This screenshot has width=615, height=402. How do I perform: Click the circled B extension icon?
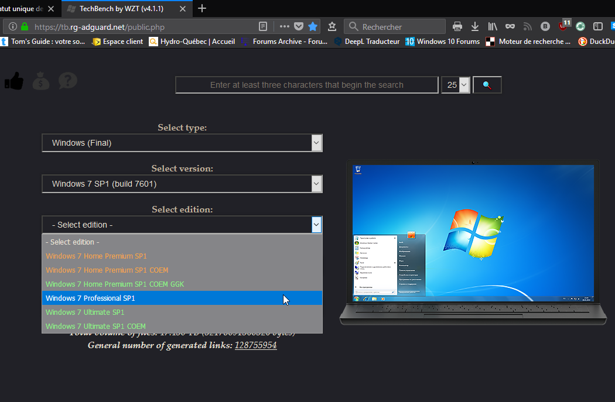coord(545,27)
